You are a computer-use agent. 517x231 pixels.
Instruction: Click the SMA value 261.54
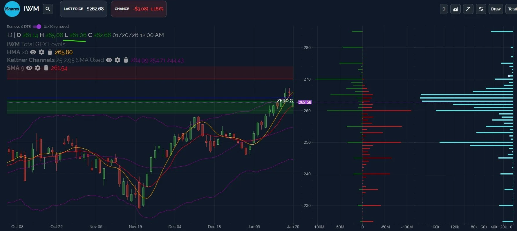(59, 68)
